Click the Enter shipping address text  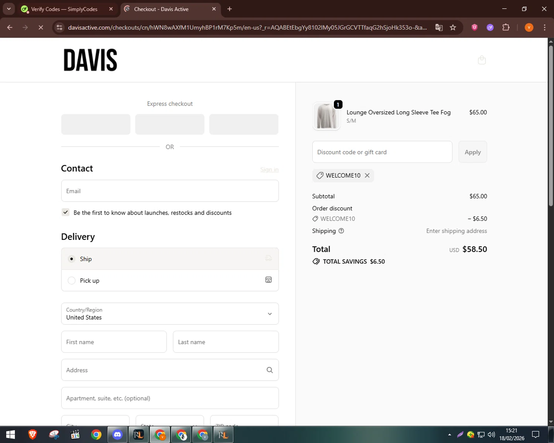click(x=456, y=231)
